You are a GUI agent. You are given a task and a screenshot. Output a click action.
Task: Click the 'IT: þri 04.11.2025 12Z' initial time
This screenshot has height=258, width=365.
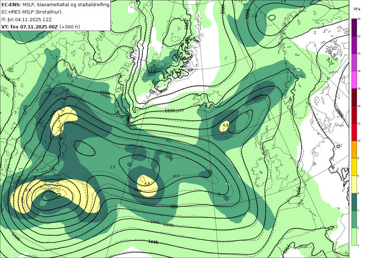pos(27,19)
